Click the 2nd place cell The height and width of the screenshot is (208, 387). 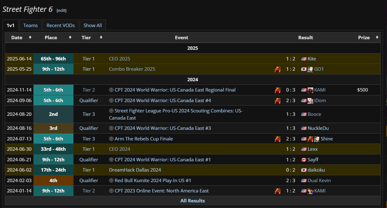pos(53,114)
